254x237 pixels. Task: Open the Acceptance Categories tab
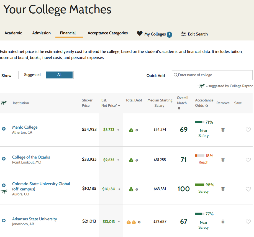(x=107, y=33)
